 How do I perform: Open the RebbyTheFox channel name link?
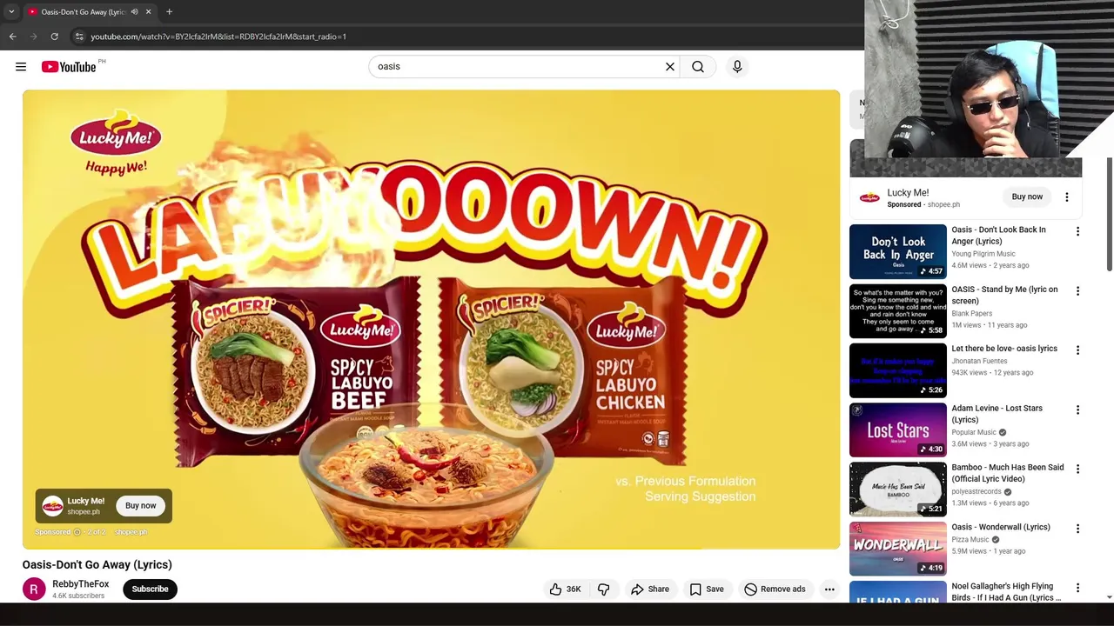coord(80,584)
